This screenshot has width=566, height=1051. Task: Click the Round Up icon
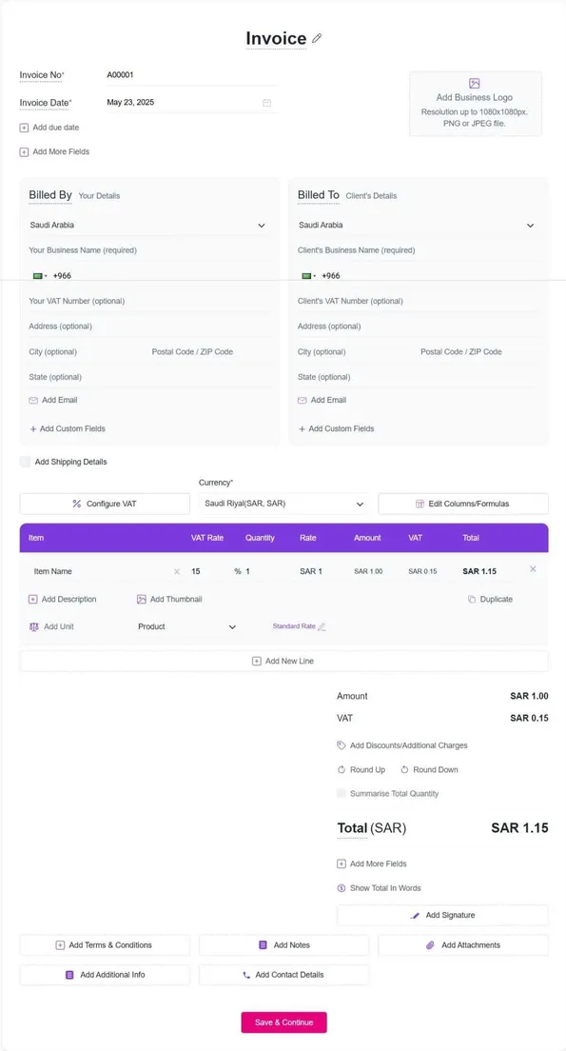(341, 769)
